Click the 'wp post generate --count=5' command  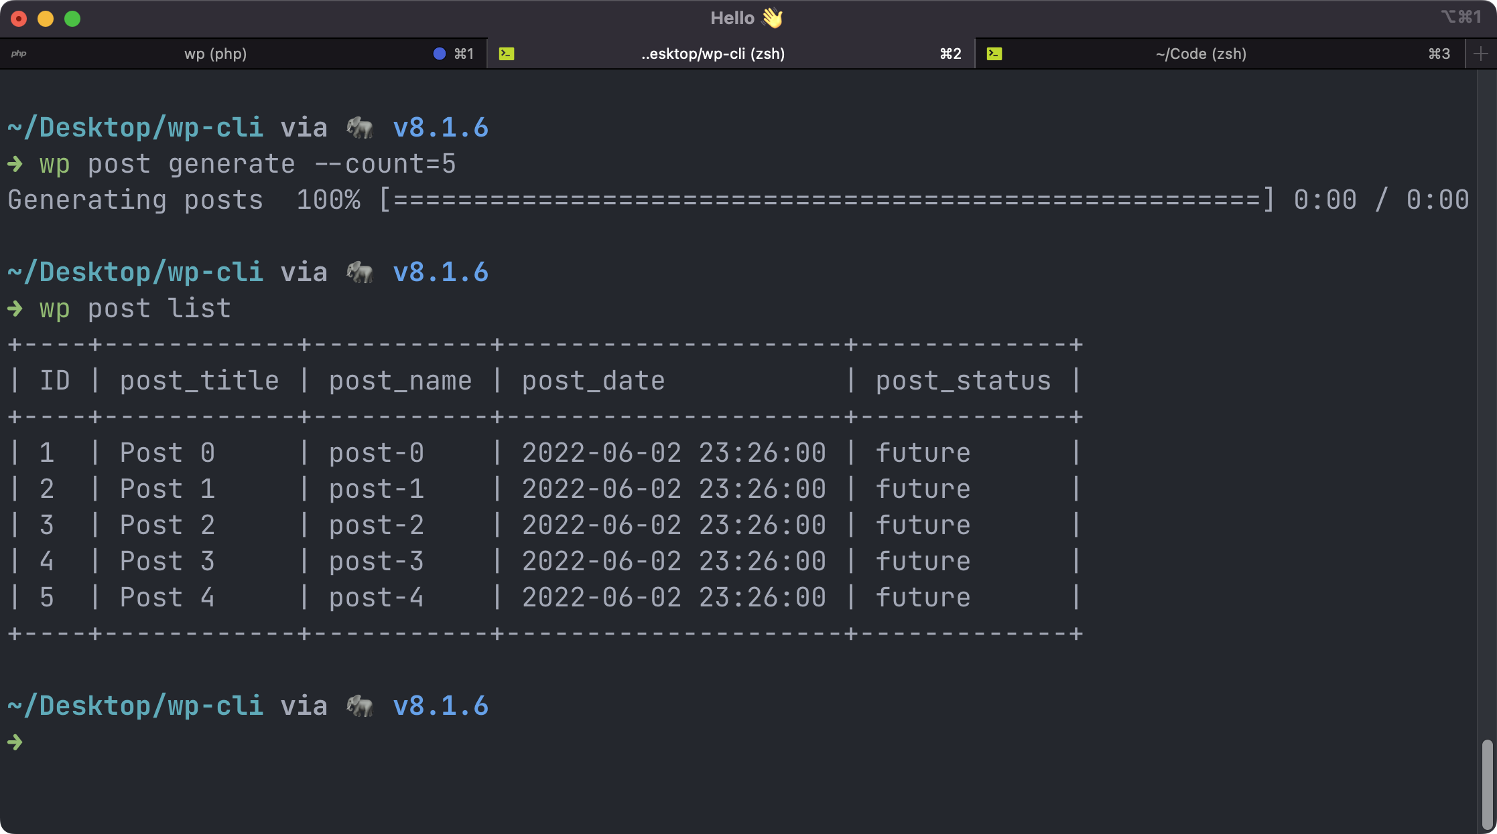247,164
